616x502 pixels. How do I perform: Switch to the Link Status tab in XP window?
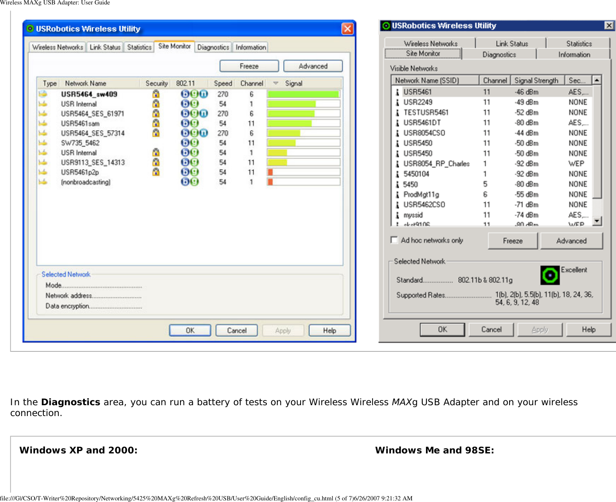pos(105,47)
